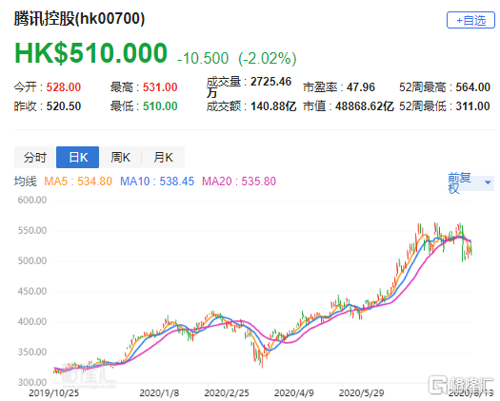
Task: Click the 2020/1/8 date axis label
Action: tap(159, 393)
